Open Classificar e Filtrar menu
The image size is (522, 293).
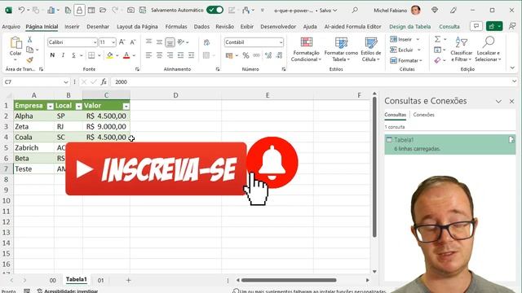[461, 49]
